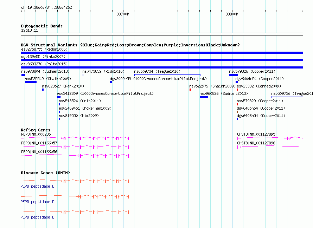This screenshot has width=313, height=228.
Task: Select nsv819550 (Kim2009) variant label
Action: point(79,116)
